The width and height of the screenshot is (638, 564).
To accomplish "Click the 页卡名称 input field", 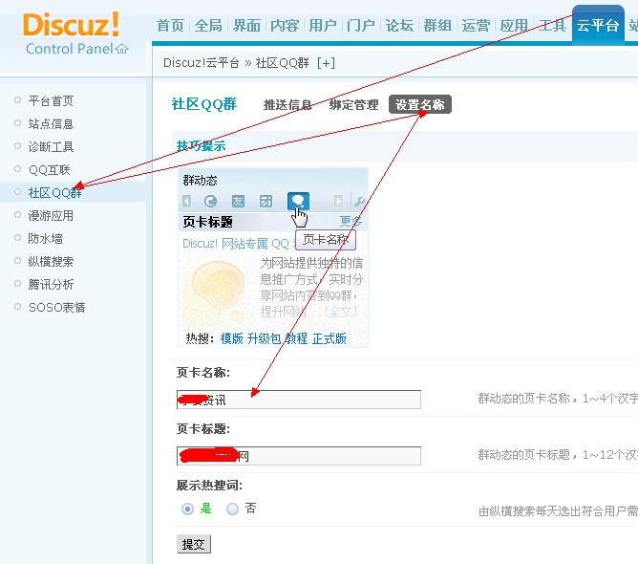I will [x=299, y=400].
